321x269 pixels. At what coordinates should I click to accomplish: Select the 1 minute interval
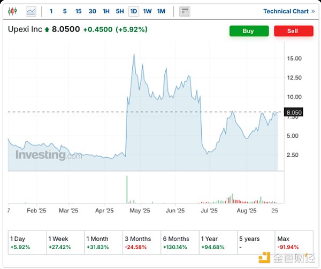(51, 11)
